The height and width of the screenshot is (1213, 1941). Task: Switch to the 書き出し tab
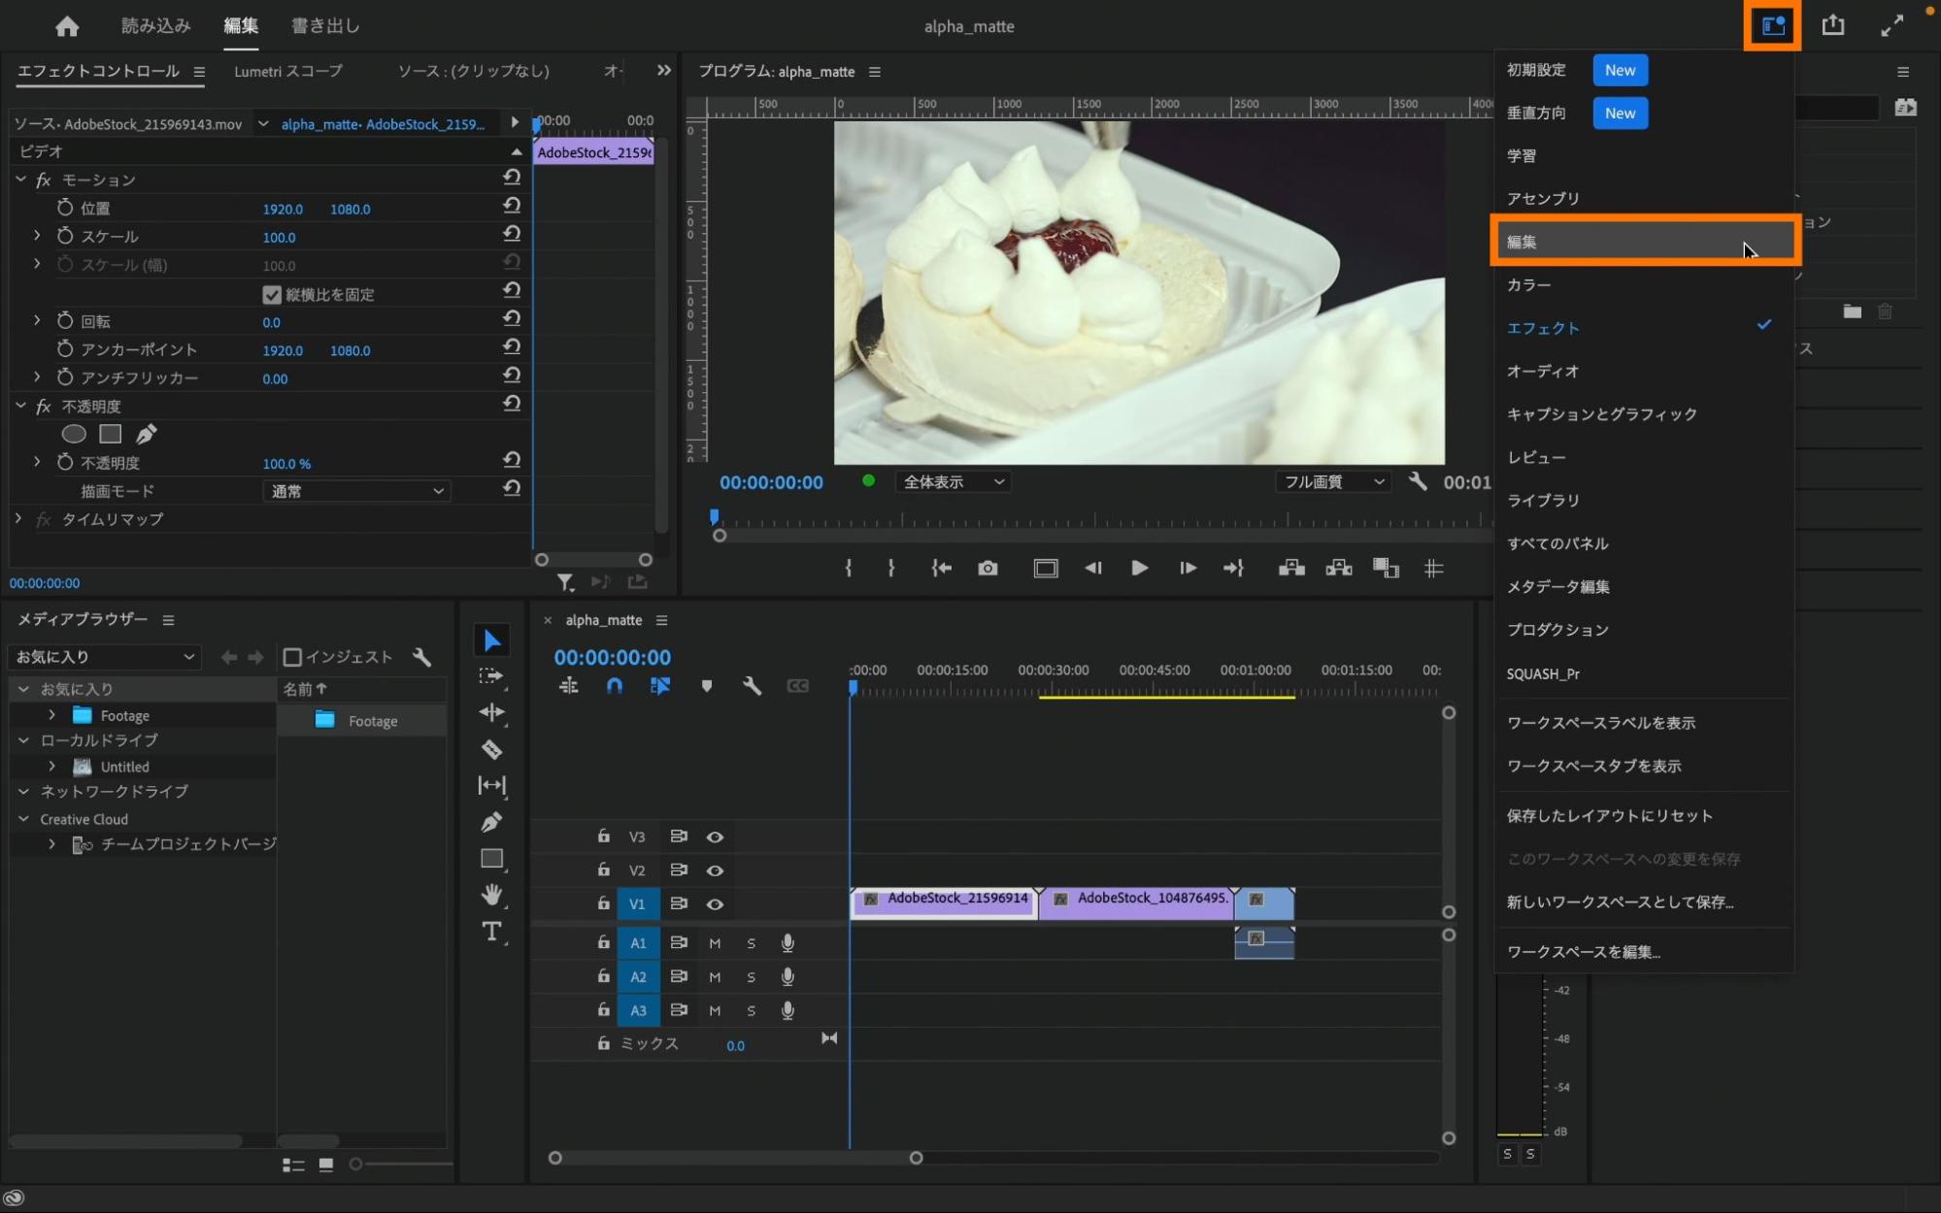coord(325,26)
